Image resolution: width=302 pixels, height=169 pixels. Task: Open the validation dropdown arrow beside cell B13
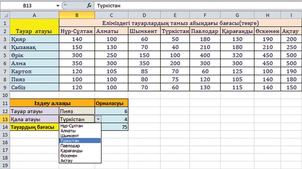click(98, 119)
